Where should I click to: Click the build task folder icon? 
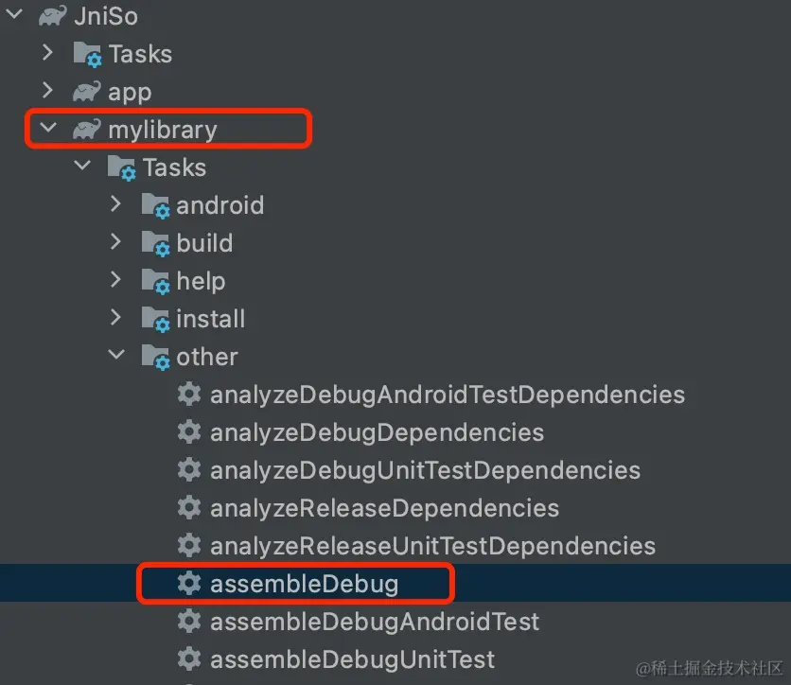click(x=155, y=243)
